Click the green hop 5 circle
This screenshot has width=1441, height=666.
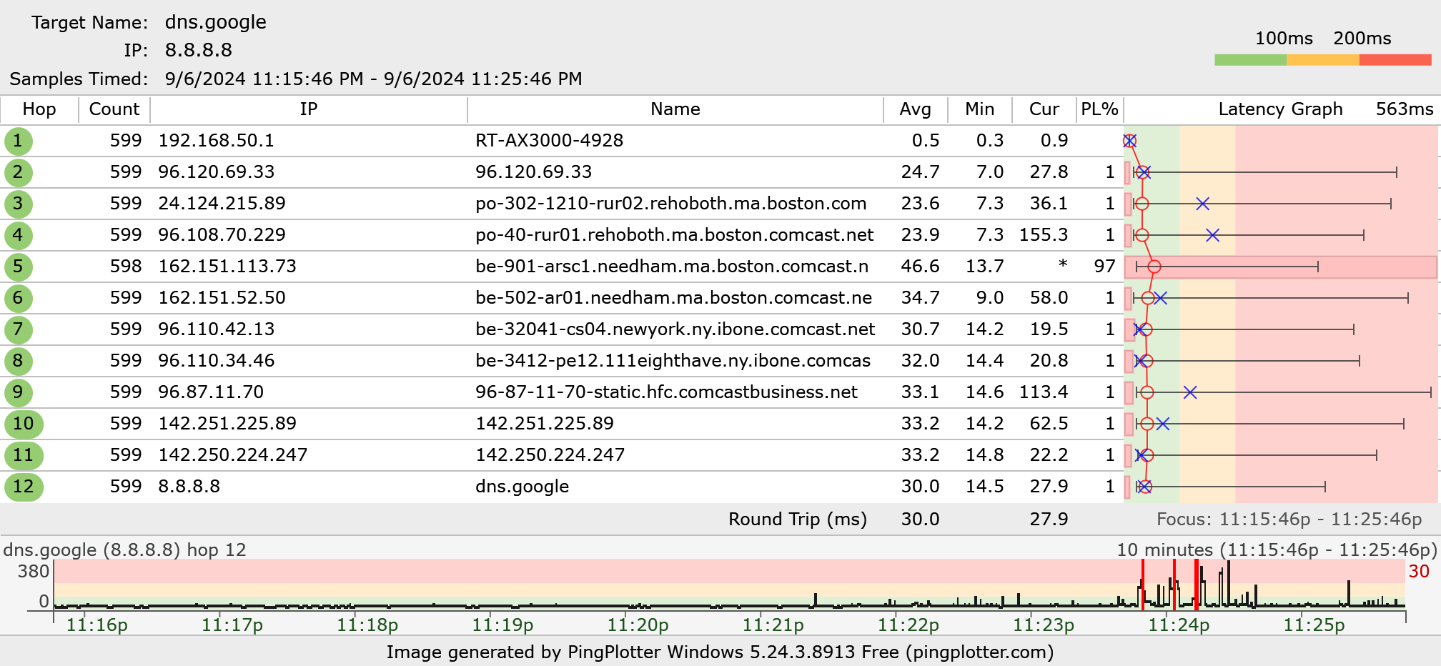pyautogui.click(x=18, y=267)
